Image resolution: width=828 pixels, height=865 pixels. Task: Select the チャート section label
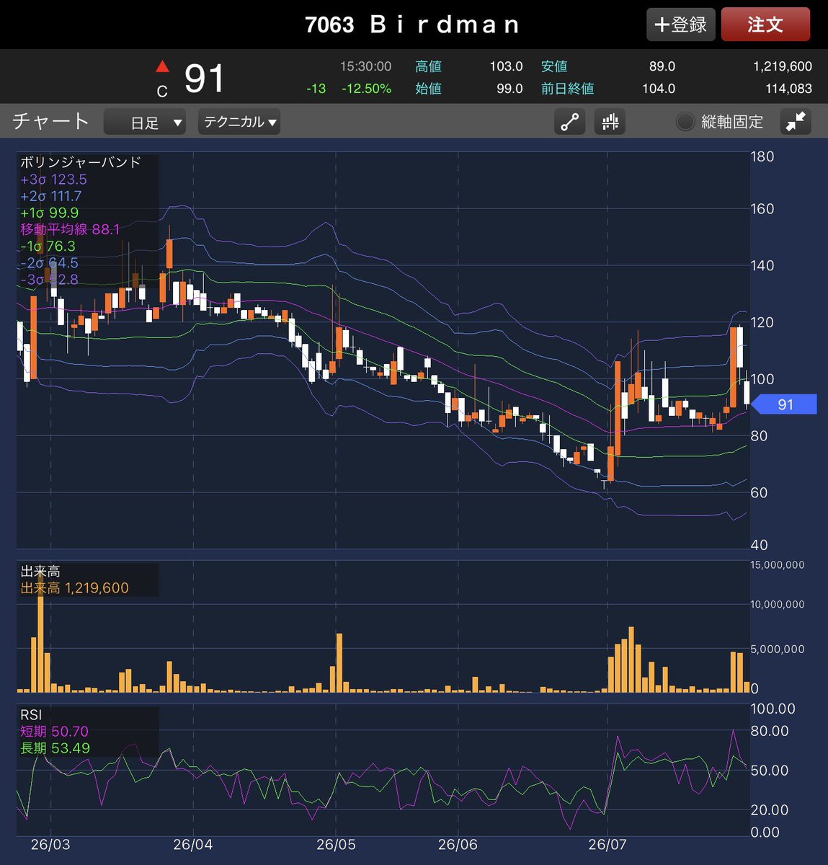point(50,121)
